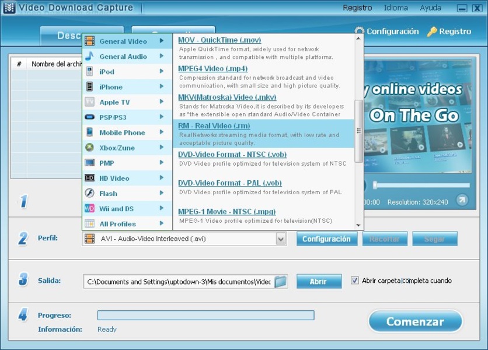Choose MKV(Matroska) Video (.mkv) format
This screenshot has width=488, height=350.
pos(227,97)
